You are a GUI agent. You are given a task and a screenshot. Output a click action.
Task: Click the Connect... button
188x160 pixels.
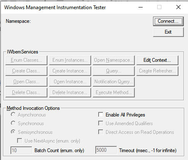[x=168, y=21]
